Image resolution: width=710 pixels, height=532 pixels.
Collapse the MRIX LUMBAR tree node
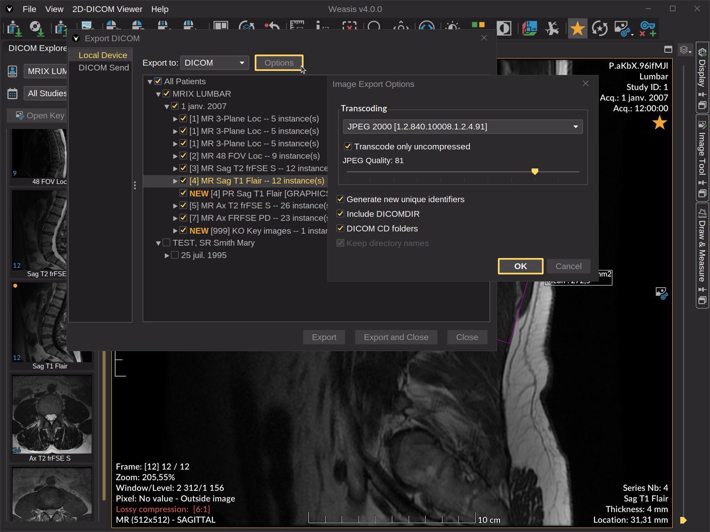click(x=158, y=94)
